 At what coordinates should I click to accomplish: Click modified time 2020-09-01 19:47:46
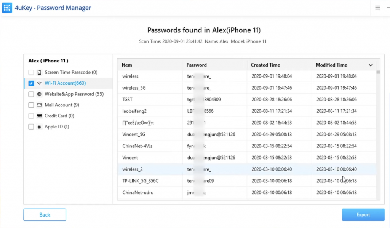(x=337, y=88)
